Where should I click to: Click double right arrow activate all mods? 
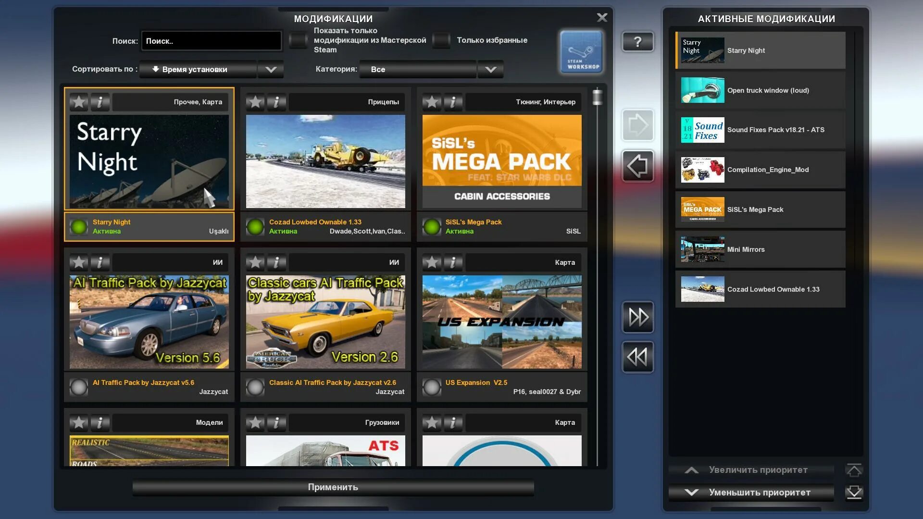[637, 317]
